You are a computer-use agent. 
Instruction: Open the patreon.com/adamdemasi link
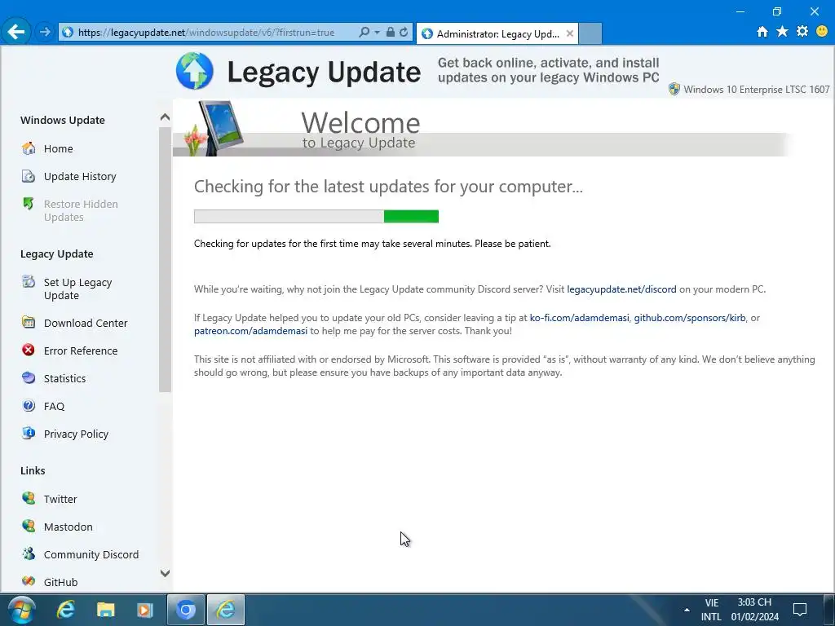tap(250, 331)
